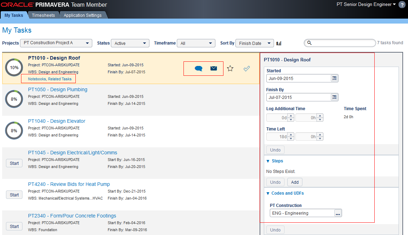This screenshot has width=408, height=235.
Task: Open PT4240 - Review Bids for Heat Pump
Action: pyautogui.click(x=69, y=184)
